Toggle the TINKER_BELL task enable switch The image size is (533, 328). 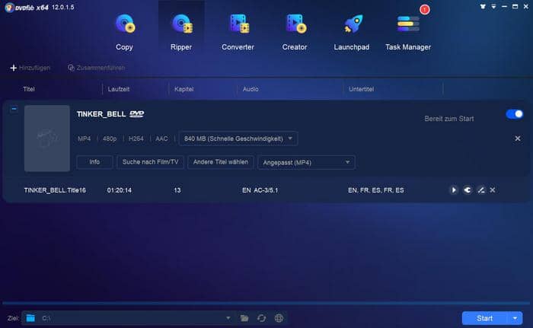[x=514, y=114]
